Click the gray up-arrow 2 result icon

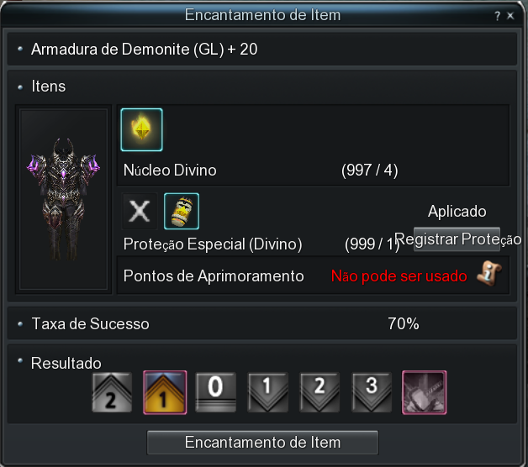point(112,392)
